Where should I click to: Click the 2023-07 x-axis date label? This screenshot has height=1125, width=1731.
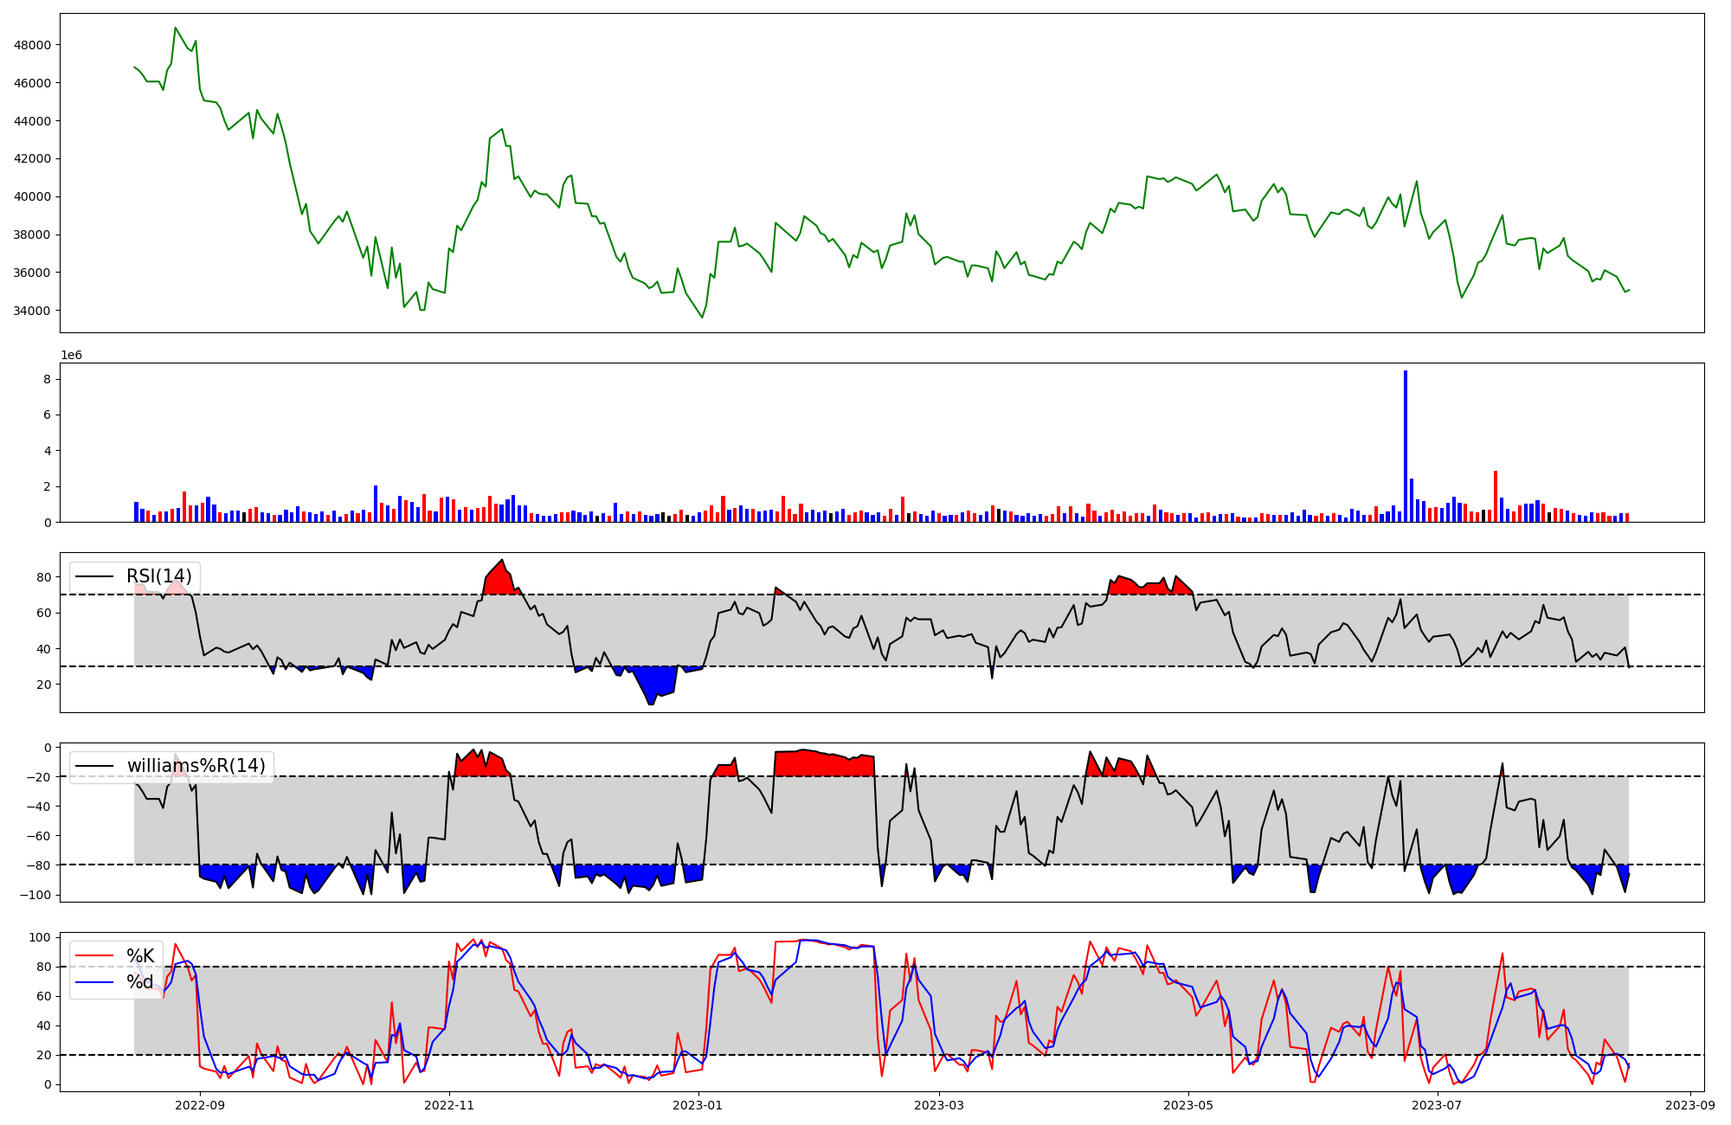click(x=1437, y=1105)
